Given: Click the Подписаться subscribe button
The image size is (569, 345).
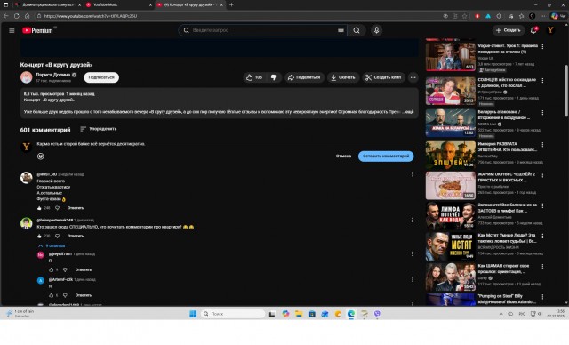Looking at the screenshot, I should click(101, 77).
